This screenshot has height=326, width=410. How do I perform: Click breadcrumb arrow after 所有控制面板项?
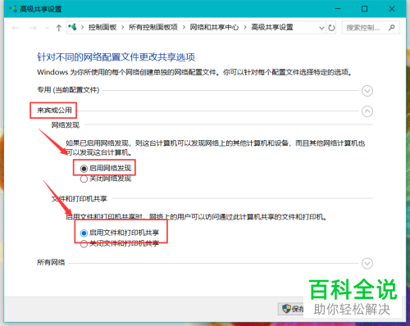(184, 27)
